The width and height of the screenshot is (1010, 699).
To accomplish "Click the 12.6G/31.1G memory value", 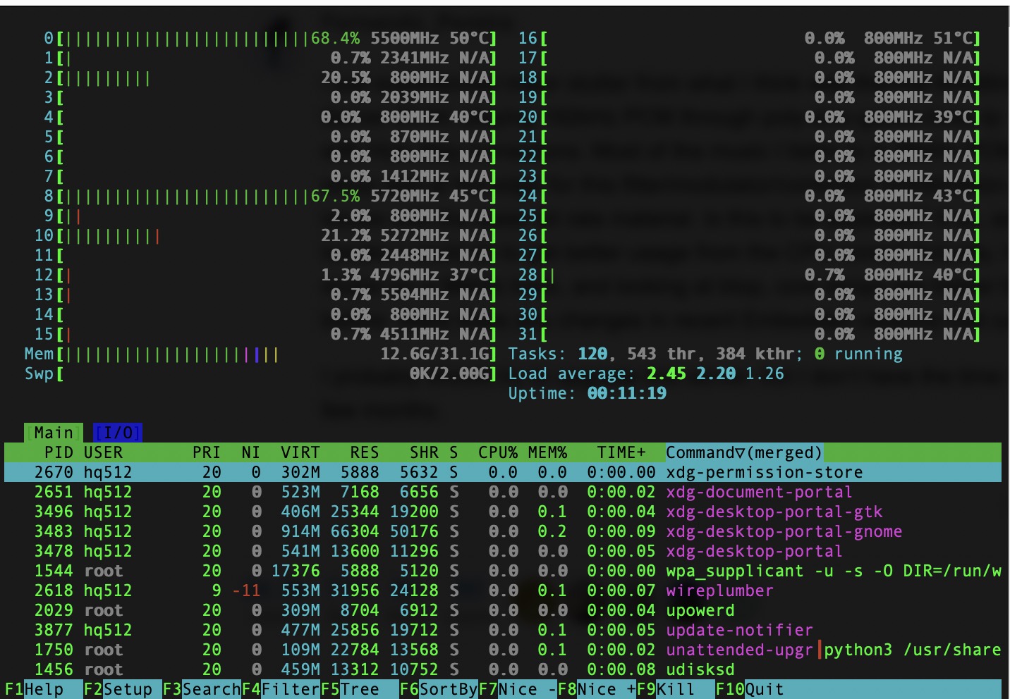I will coord(434,354).
